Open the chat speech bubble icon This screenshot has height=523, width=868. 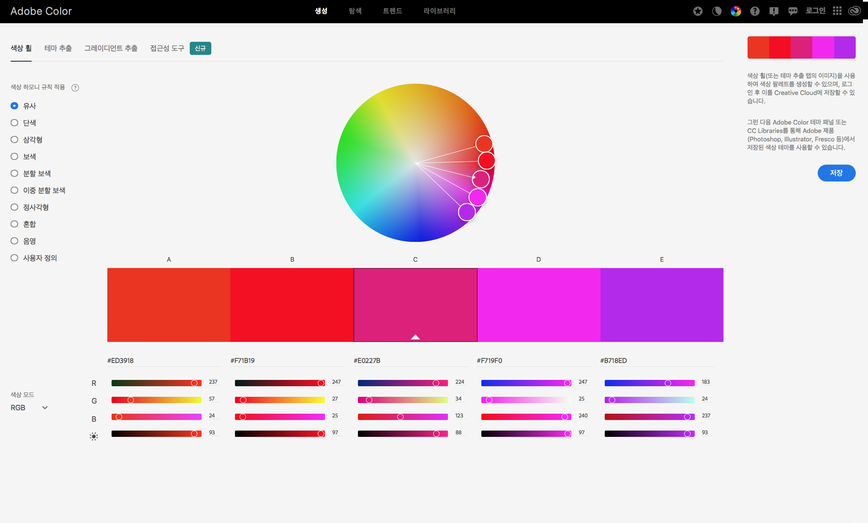[x=793, y=11]
